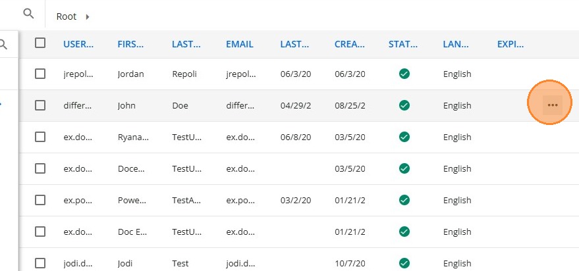Click last name 'Test' in Jodi row
Viewport: 579px width, 271px height.
tap(180, 264)
